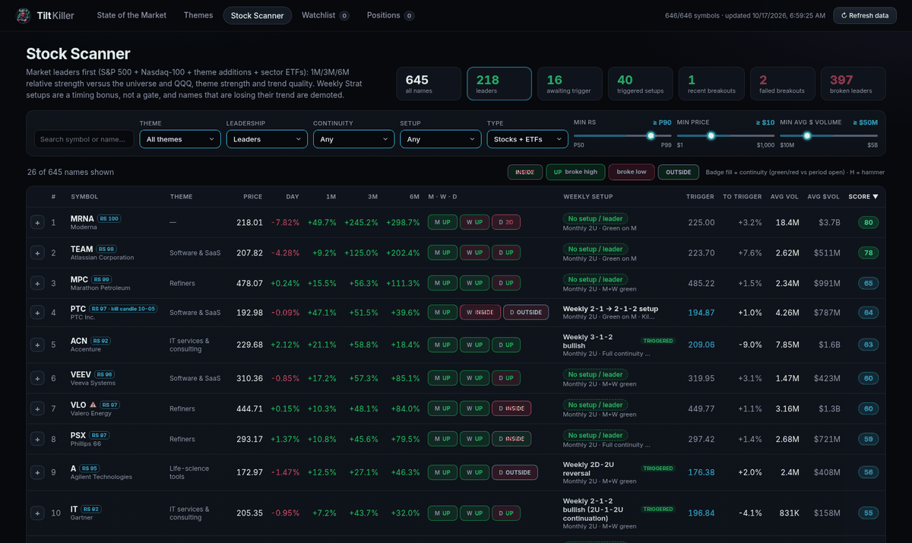Click the Search symbol or name field
This screenshot has height=543, width=912.
tap(84, 139)
